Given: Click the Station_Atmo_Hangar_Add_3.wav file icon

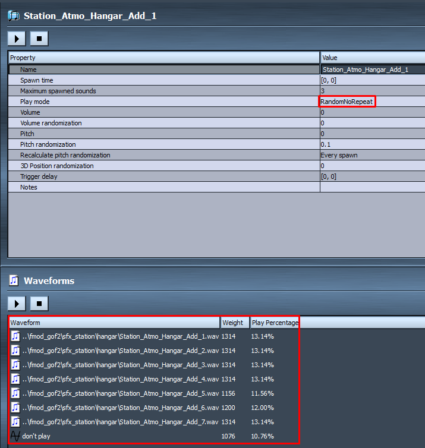Looking at the screenshot, I should [x=15, y=365].
